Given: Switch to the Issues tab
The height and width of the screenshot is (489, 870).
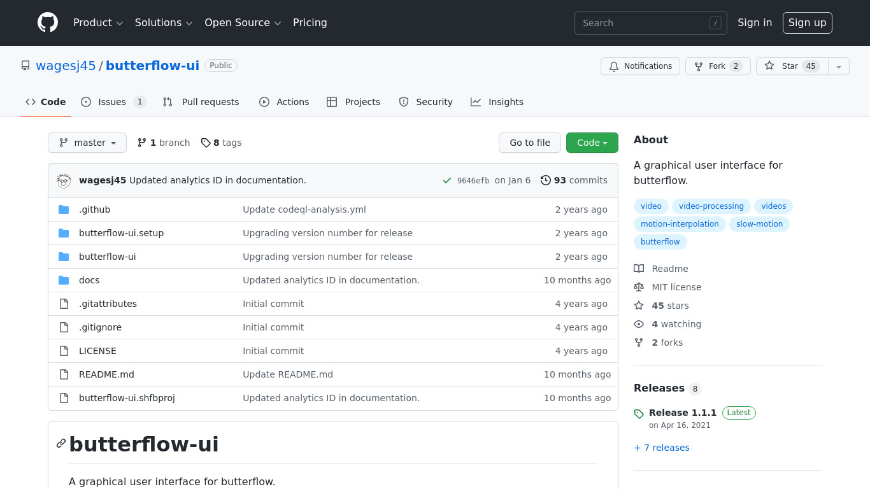Looking at the screenshot, I should (114, 102).
